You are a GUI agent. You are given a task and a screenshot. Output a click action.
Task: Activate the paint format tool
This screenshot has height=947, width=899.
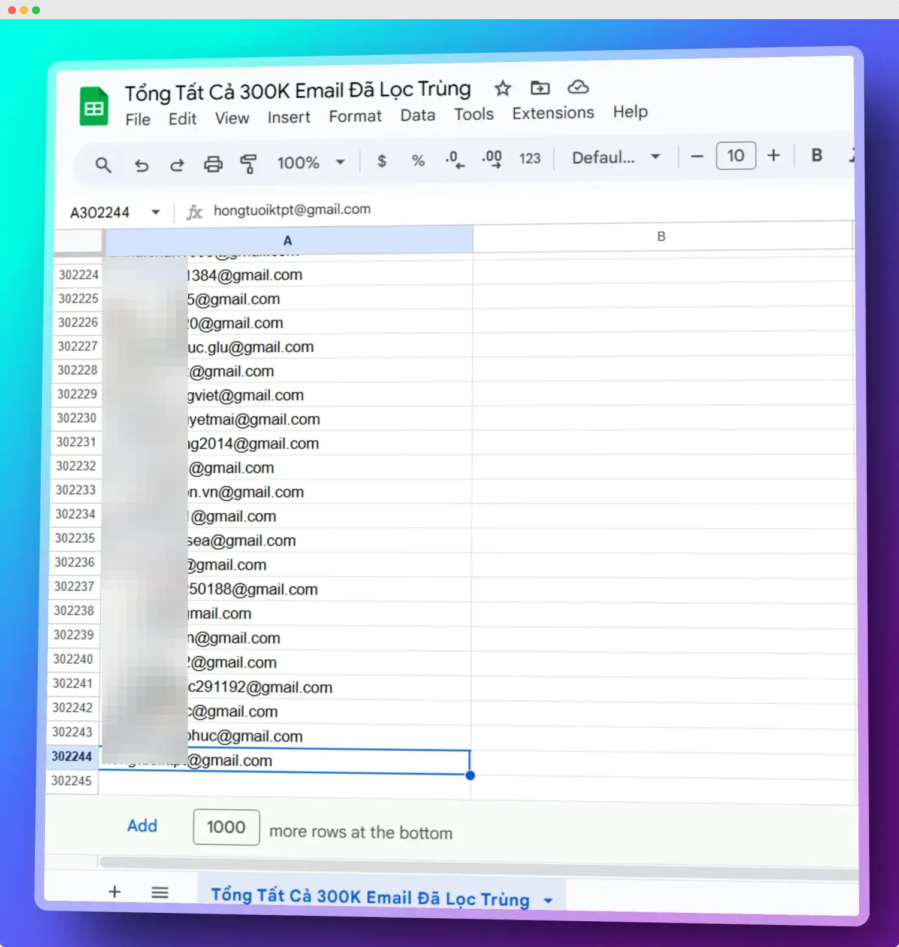click(248, 164)
